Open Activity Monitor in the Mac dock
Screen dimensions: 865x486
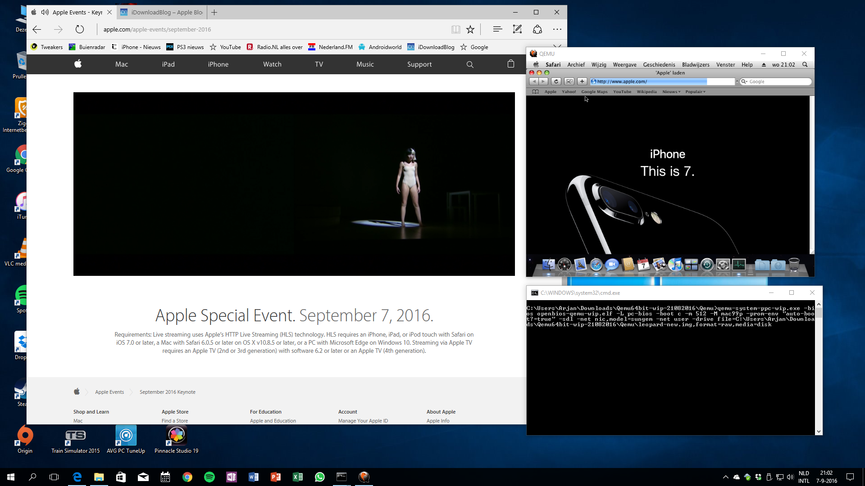tap(739, 265)
